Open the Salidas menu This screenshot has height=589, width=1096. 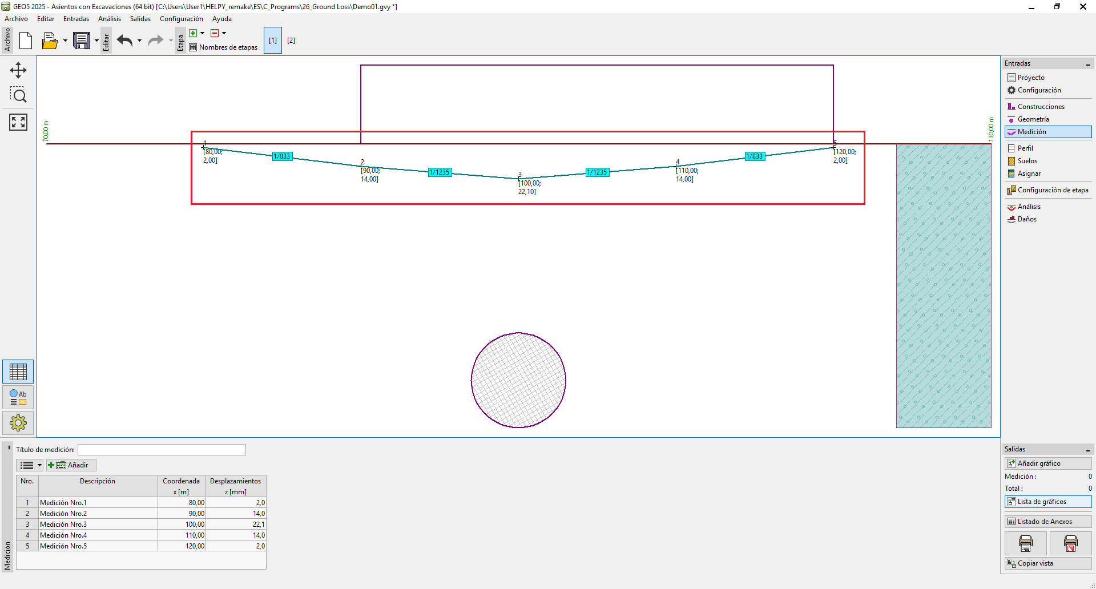pyautogui.click(x=140, y=19)
